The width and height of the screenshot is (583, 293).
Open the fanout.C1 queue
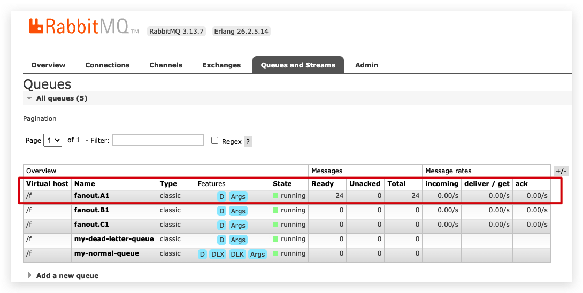click(x=92, y=225)
